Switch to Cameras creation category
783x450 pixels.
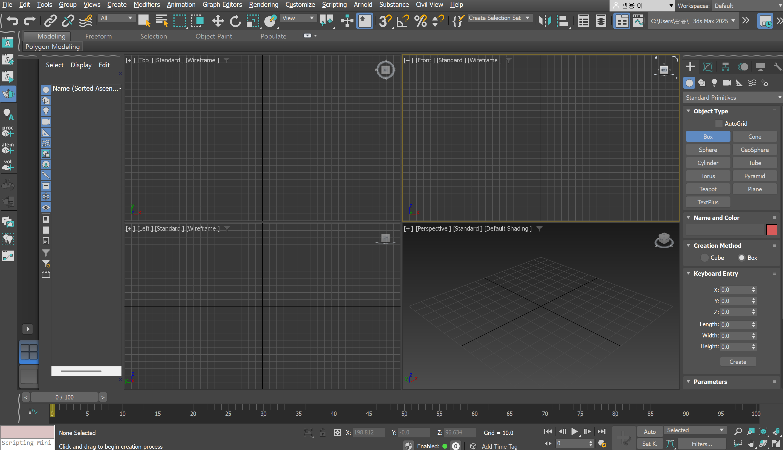727,83
